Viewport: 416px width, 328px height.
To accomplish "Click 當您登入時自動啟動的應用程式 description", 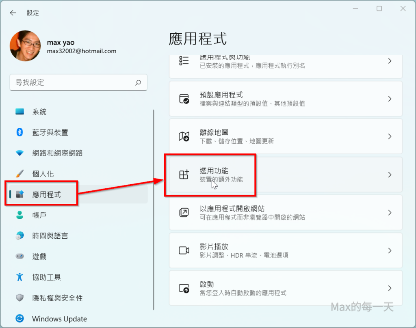I will pos(243,293).
